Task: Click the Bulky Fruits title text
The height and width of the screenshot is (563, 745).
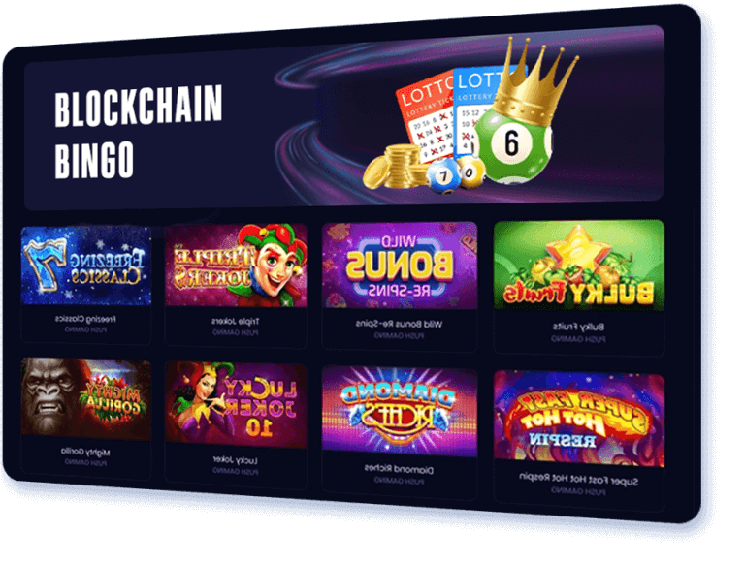Action: (x=579, y=327)
